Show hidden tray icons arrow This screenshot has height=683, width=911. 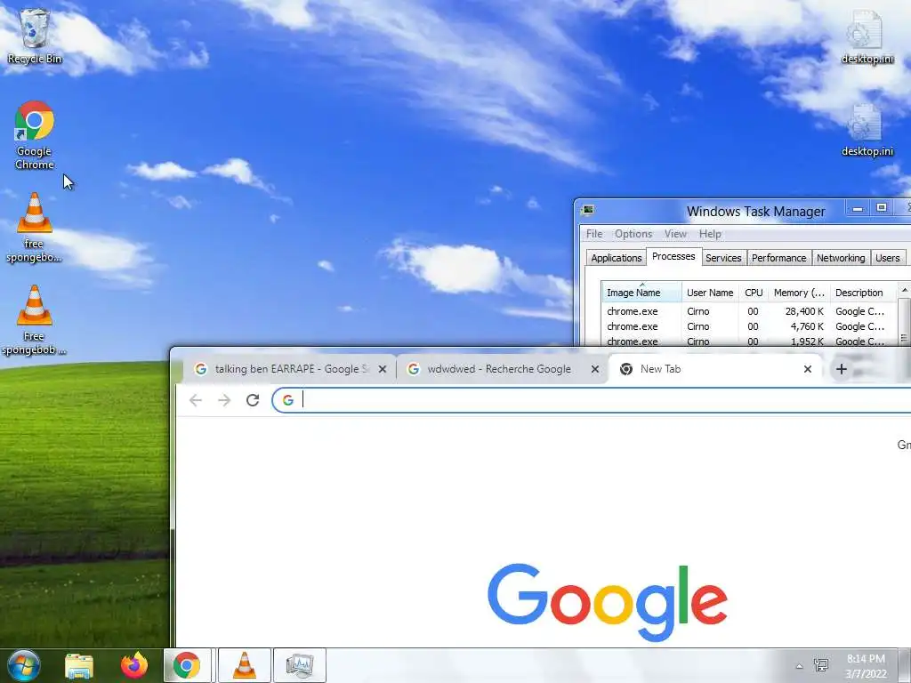(800, 666)
